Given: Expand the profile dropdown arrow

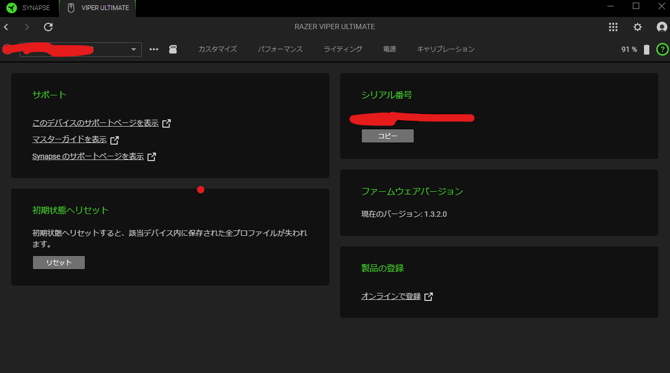Looking at the screenshot, I should point(134,49).
